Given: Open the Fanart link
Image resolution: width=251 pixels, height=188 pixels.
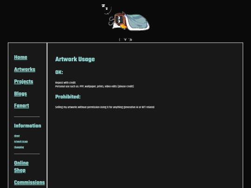Looking at the screenshot, I should [x=21, y=106].
